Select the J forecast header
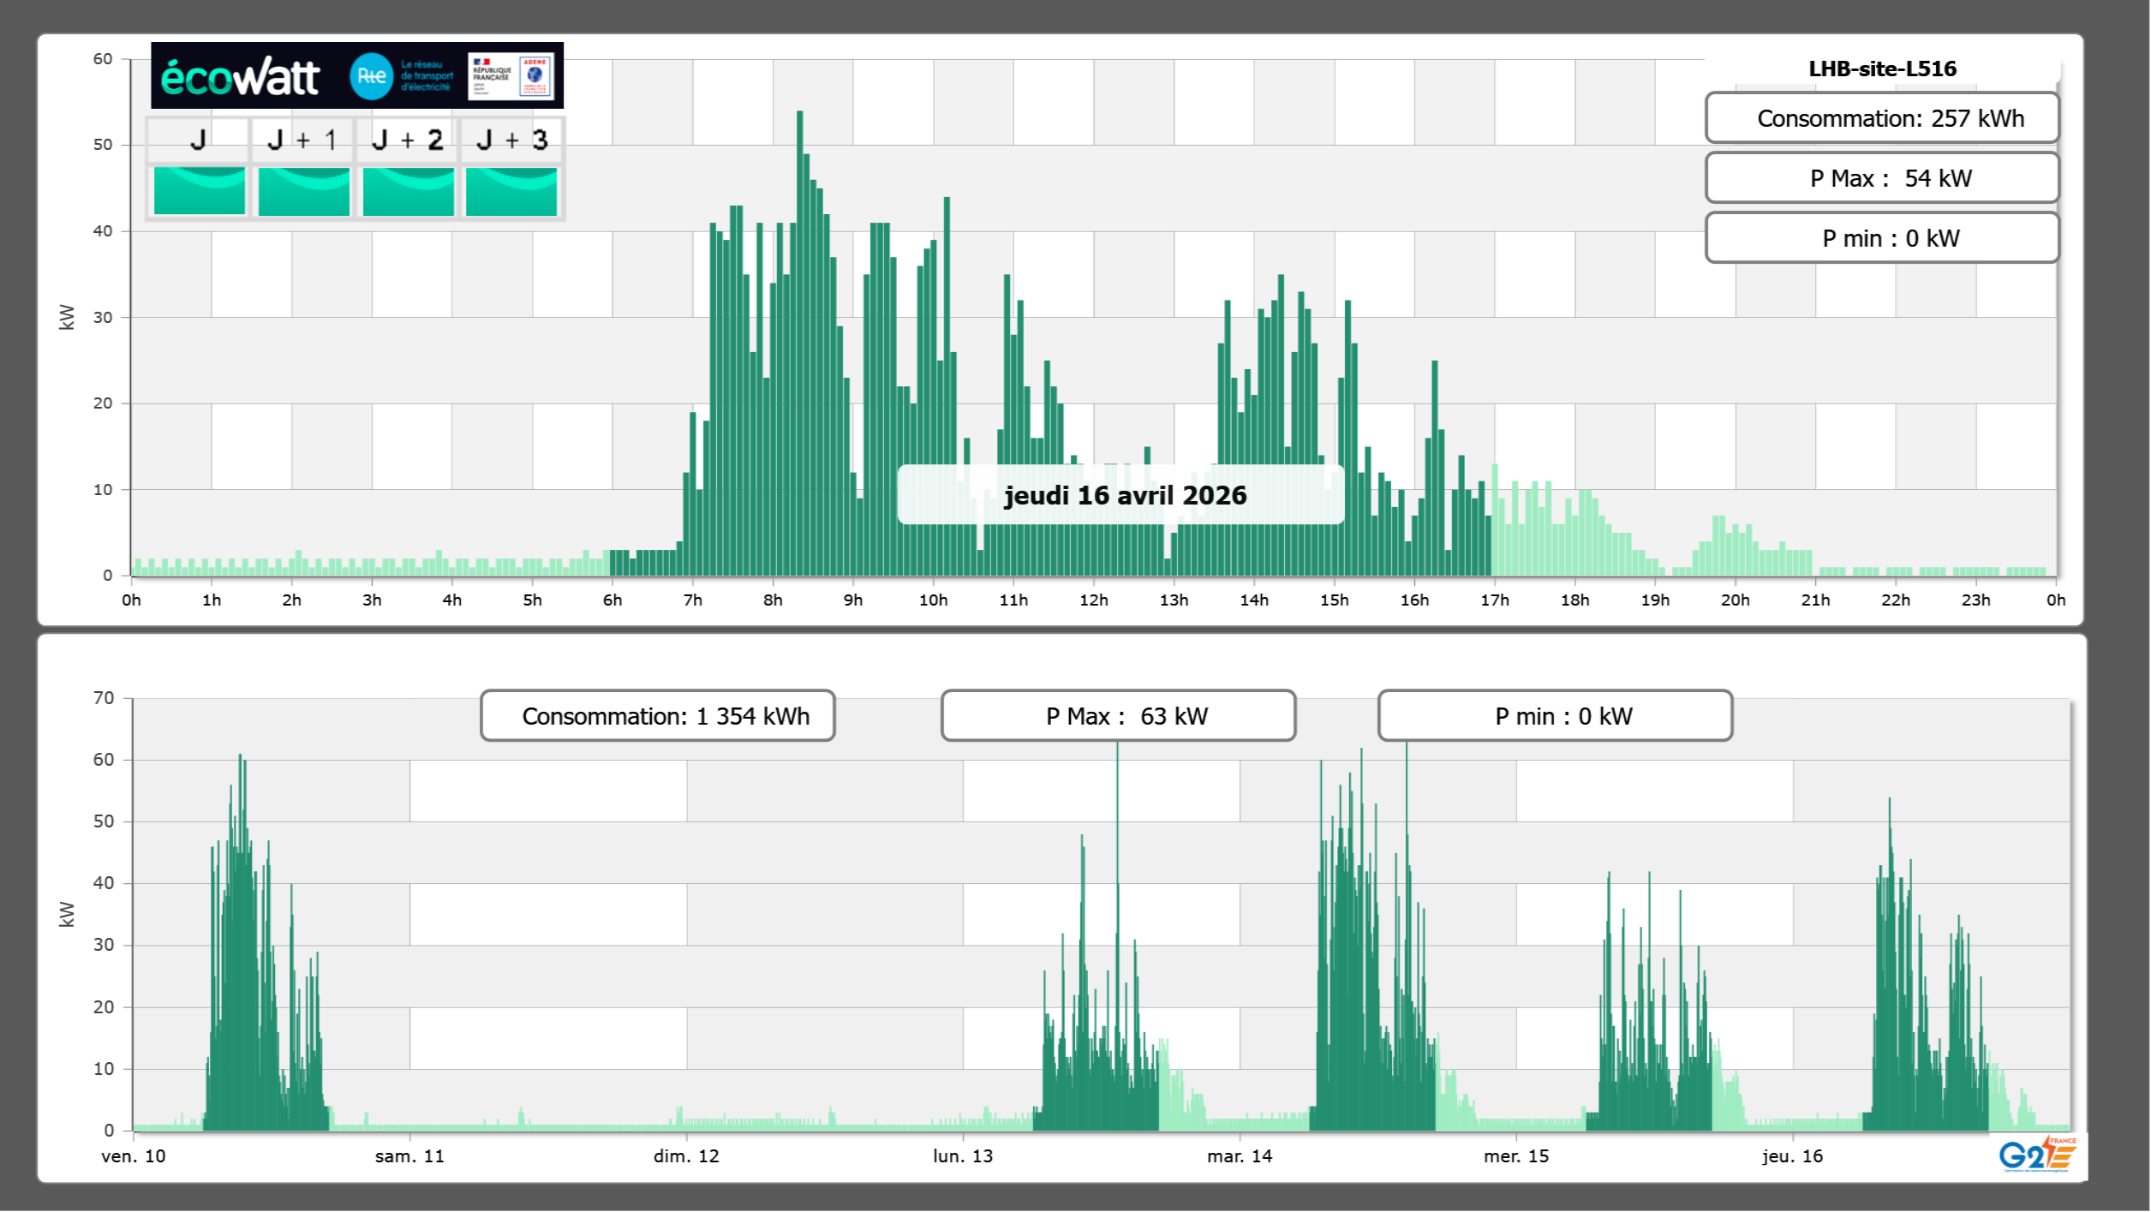 tap(198, 140)
